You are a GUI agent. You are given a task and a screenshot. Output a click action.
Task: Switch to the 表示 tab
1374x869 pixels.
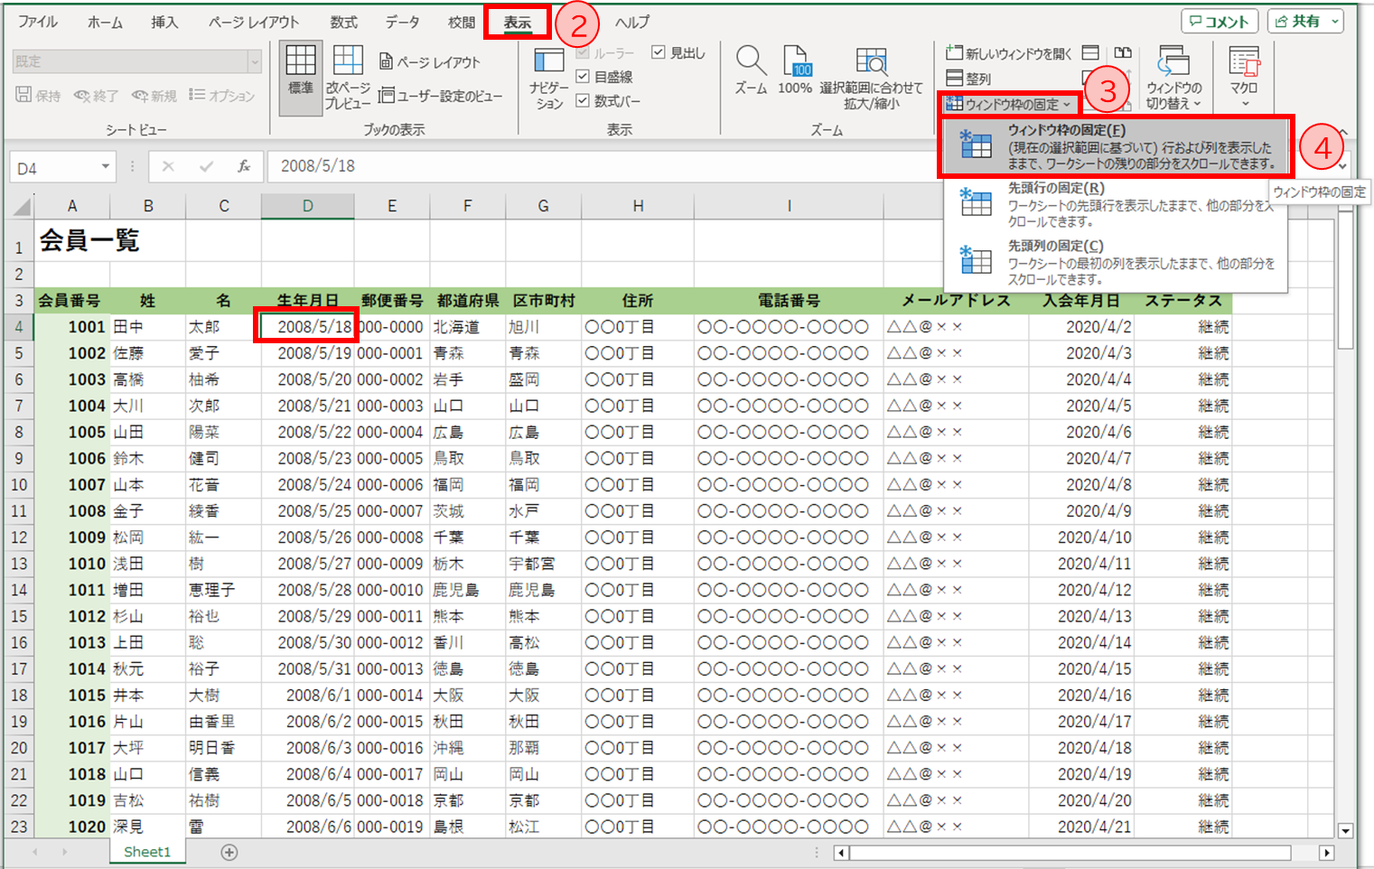518,22
